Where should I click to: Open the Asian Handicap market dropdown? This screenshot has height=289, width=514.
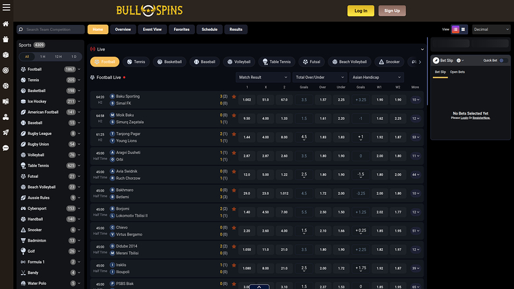pyautogui.click(x=376, y=77)
